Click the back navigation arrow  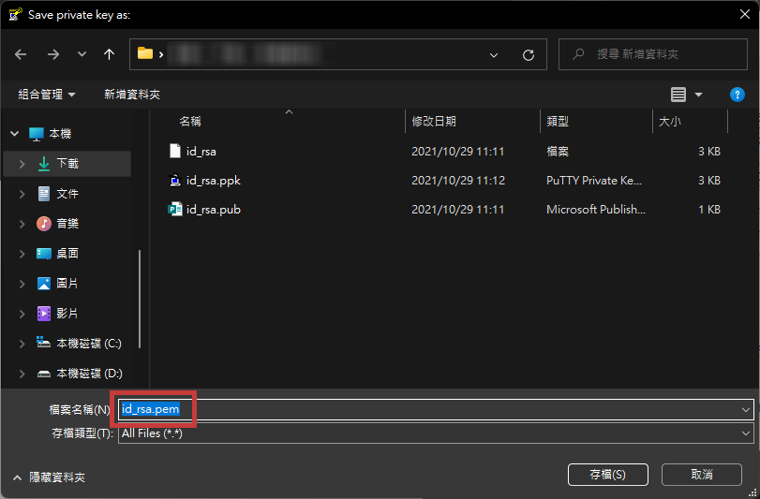[21, 54]
